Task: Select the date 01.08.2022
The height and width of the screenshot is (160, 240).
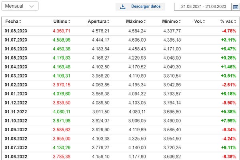Action: tap(16, 139)
